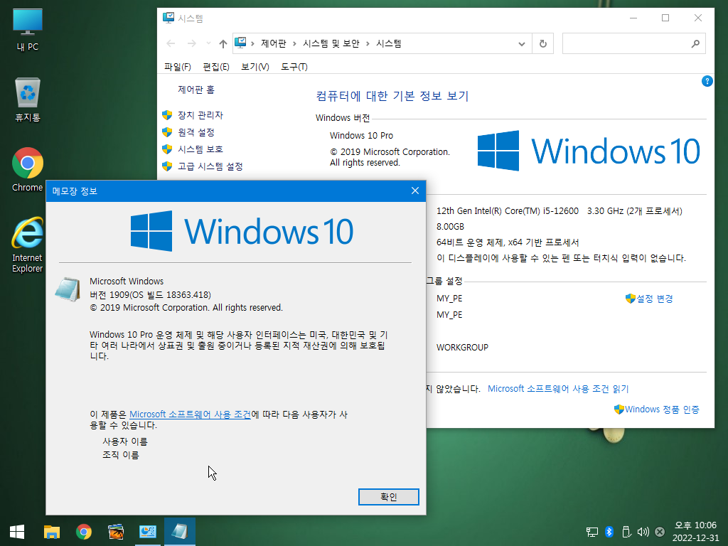Expand the chevron before 제어판 breadcrumb
Viewport: 728px width, 546px height.
(x=252, y=43)
